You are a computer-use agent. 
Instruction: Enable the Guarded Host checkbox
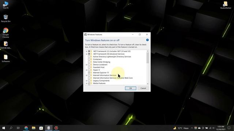(89, 67)
